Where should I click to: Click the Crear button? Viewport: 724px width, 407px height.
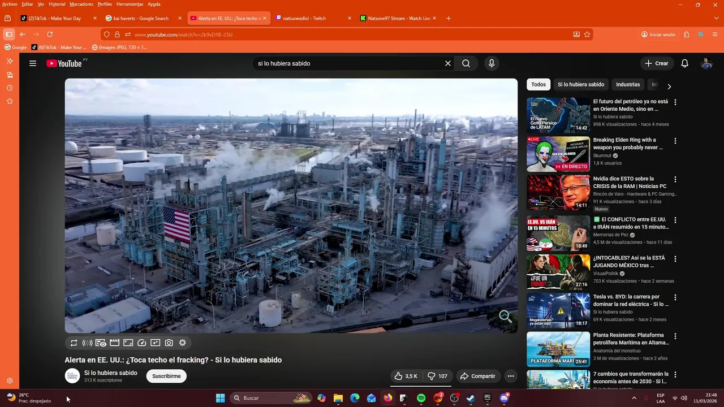[x=657, y=63]
